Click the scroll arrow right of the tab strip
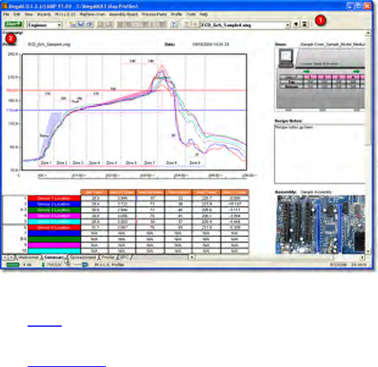The height and width of the screenshot is (367, 378). [x=192, y=258]
